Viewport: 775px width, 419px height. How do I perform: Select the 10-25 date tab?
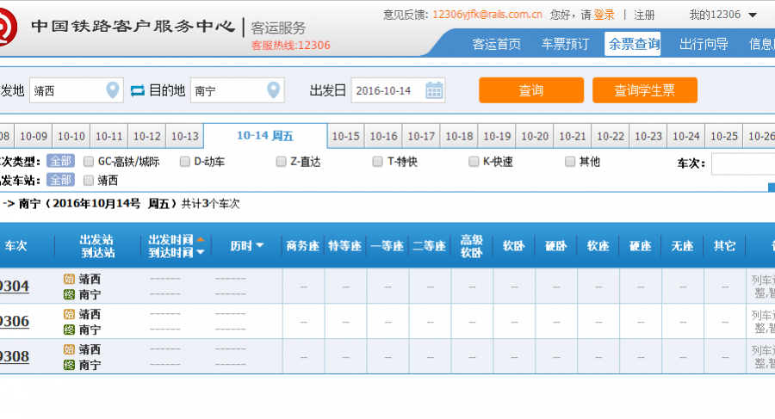click(724, 136)
